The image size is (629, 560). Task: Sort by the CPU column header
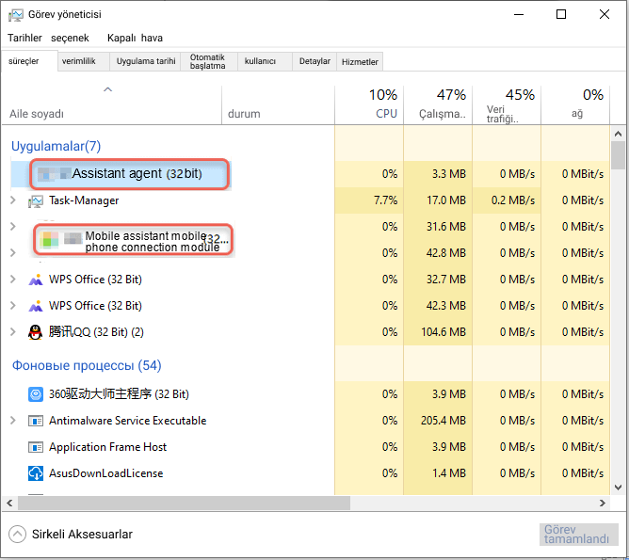tap(369, 104)
